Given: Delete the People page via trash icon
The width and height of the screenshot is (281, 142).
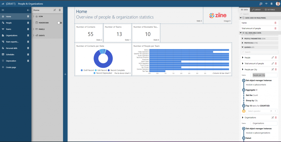Looking at the screenshot, I should (x=28, y=23).
